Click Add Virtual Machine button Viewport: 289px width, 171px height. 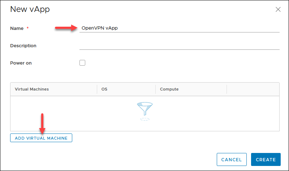click(x=41, y=138)
